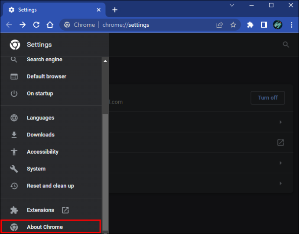Click the On startup power icon

[14, 93]
